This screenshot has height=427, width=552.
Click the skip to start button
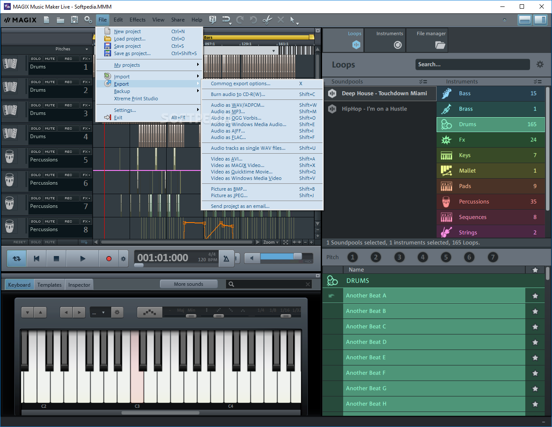click(37, 259)
